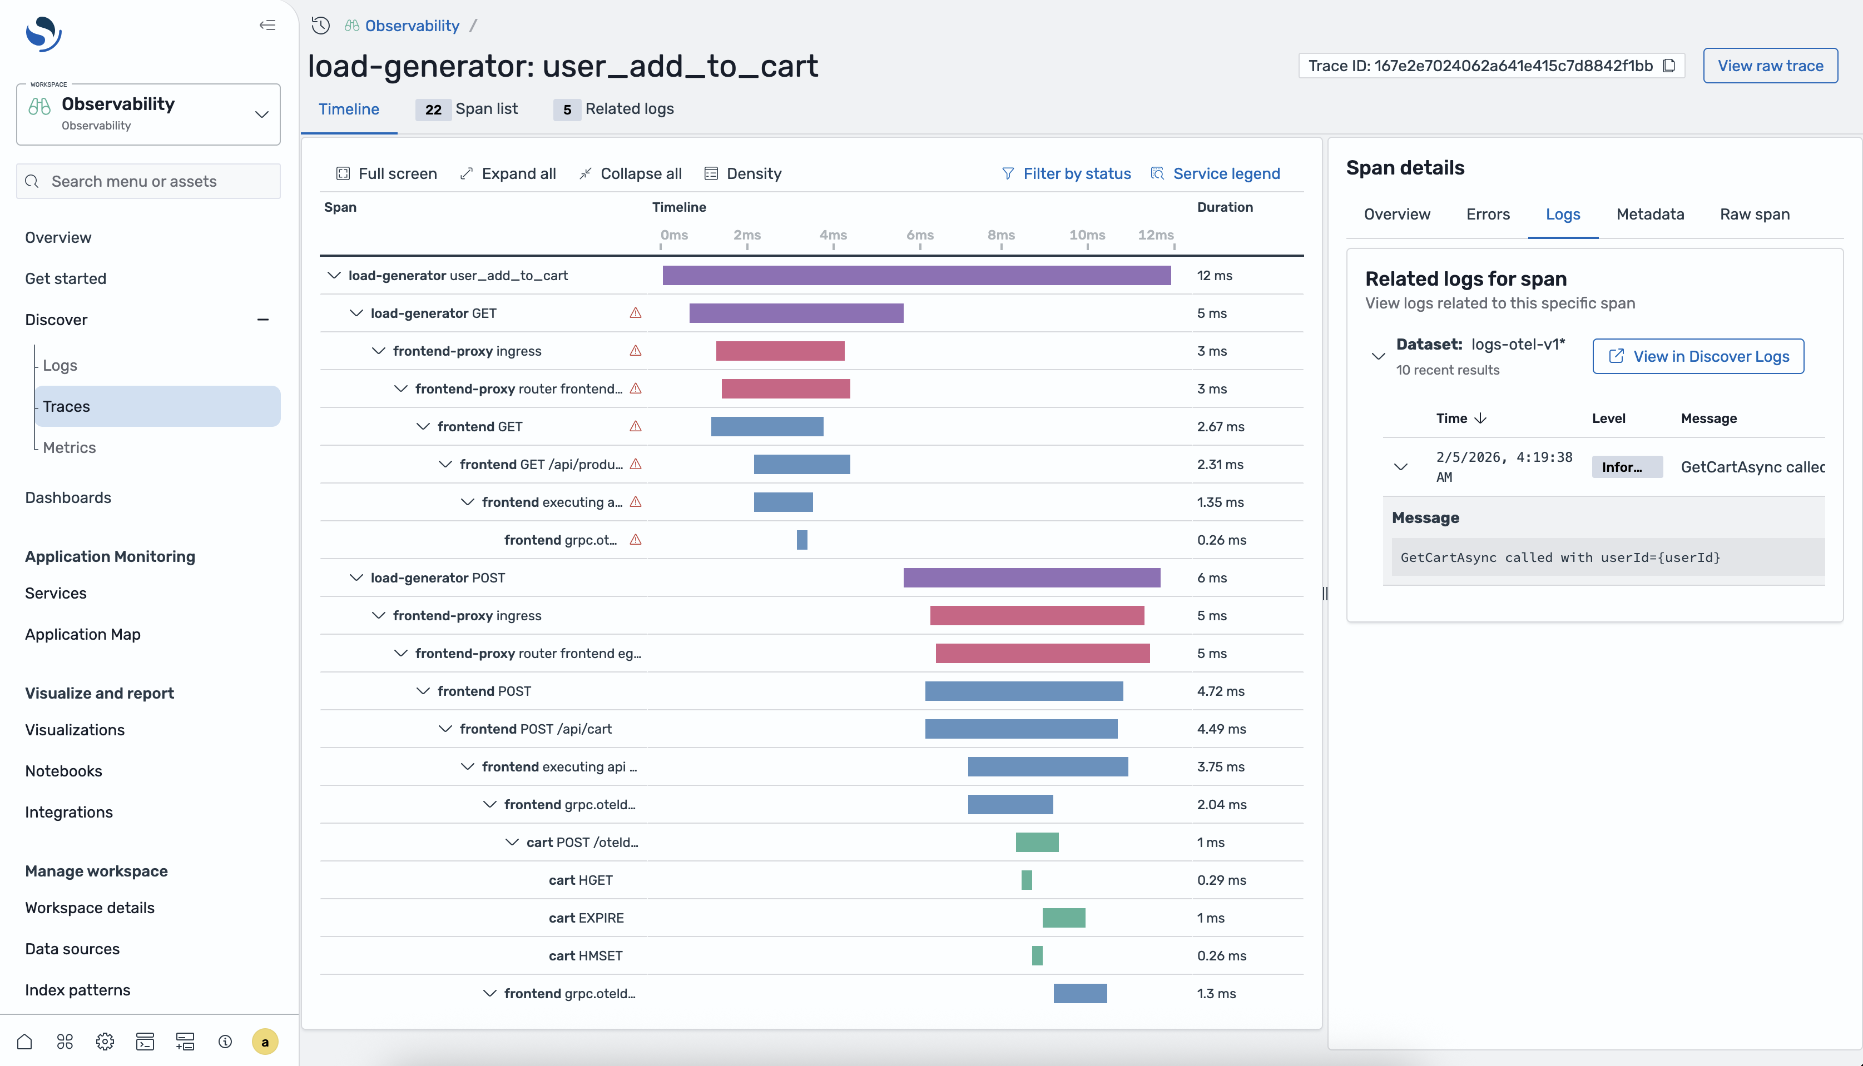Click the View raw trace button
Image resolution: width=1863 pixels, height=1066 pixels.
[1771, 65]
